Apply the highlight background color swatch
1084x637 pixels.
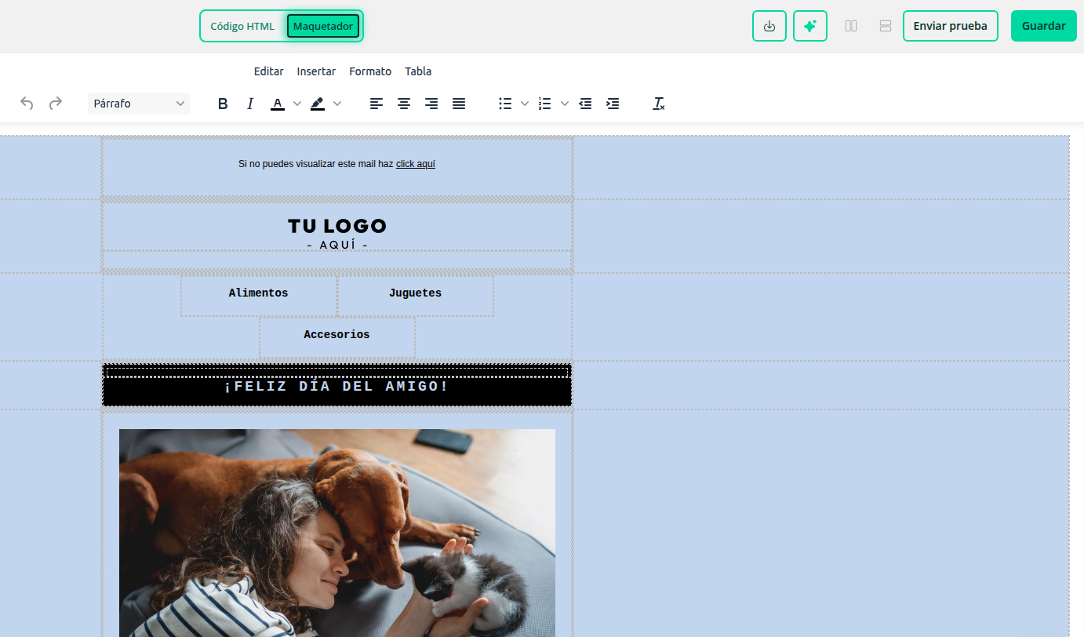click(318, 104)
